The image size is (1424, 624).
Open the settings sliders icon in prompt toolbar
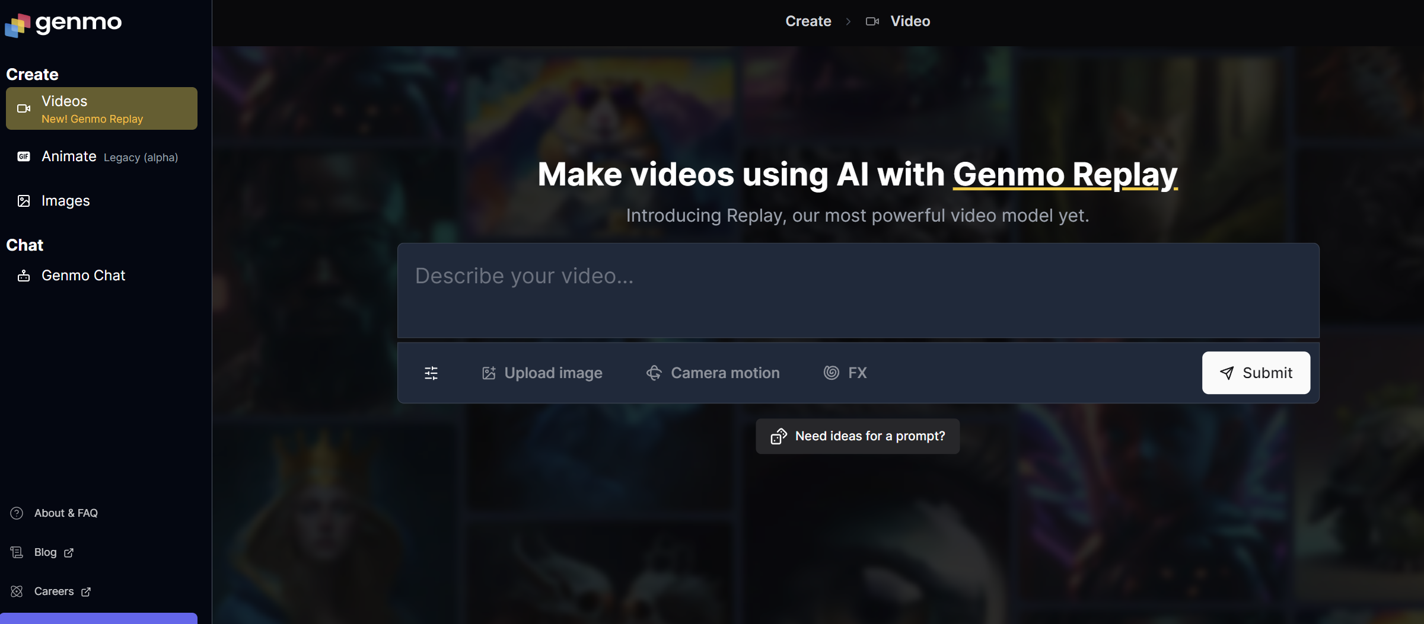tap(431, 373)
